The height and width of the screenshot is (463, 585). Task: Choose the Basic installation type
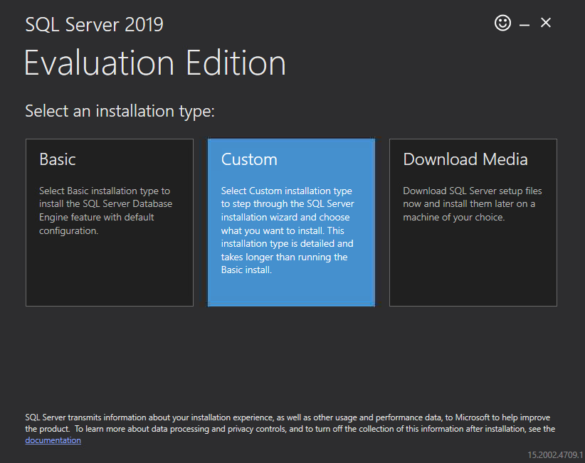tap(110, 223)
